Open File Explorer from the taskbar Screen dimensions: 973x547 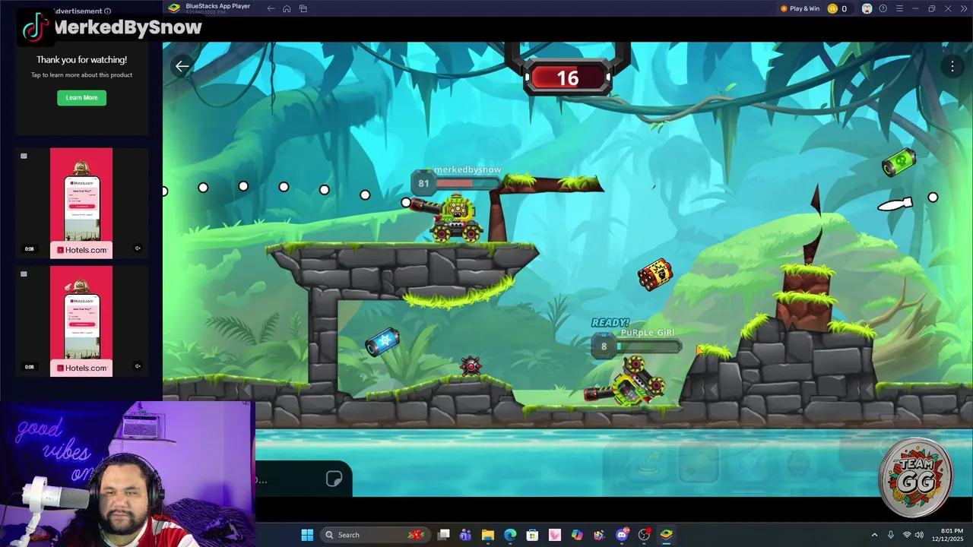[x=487, y=535]
